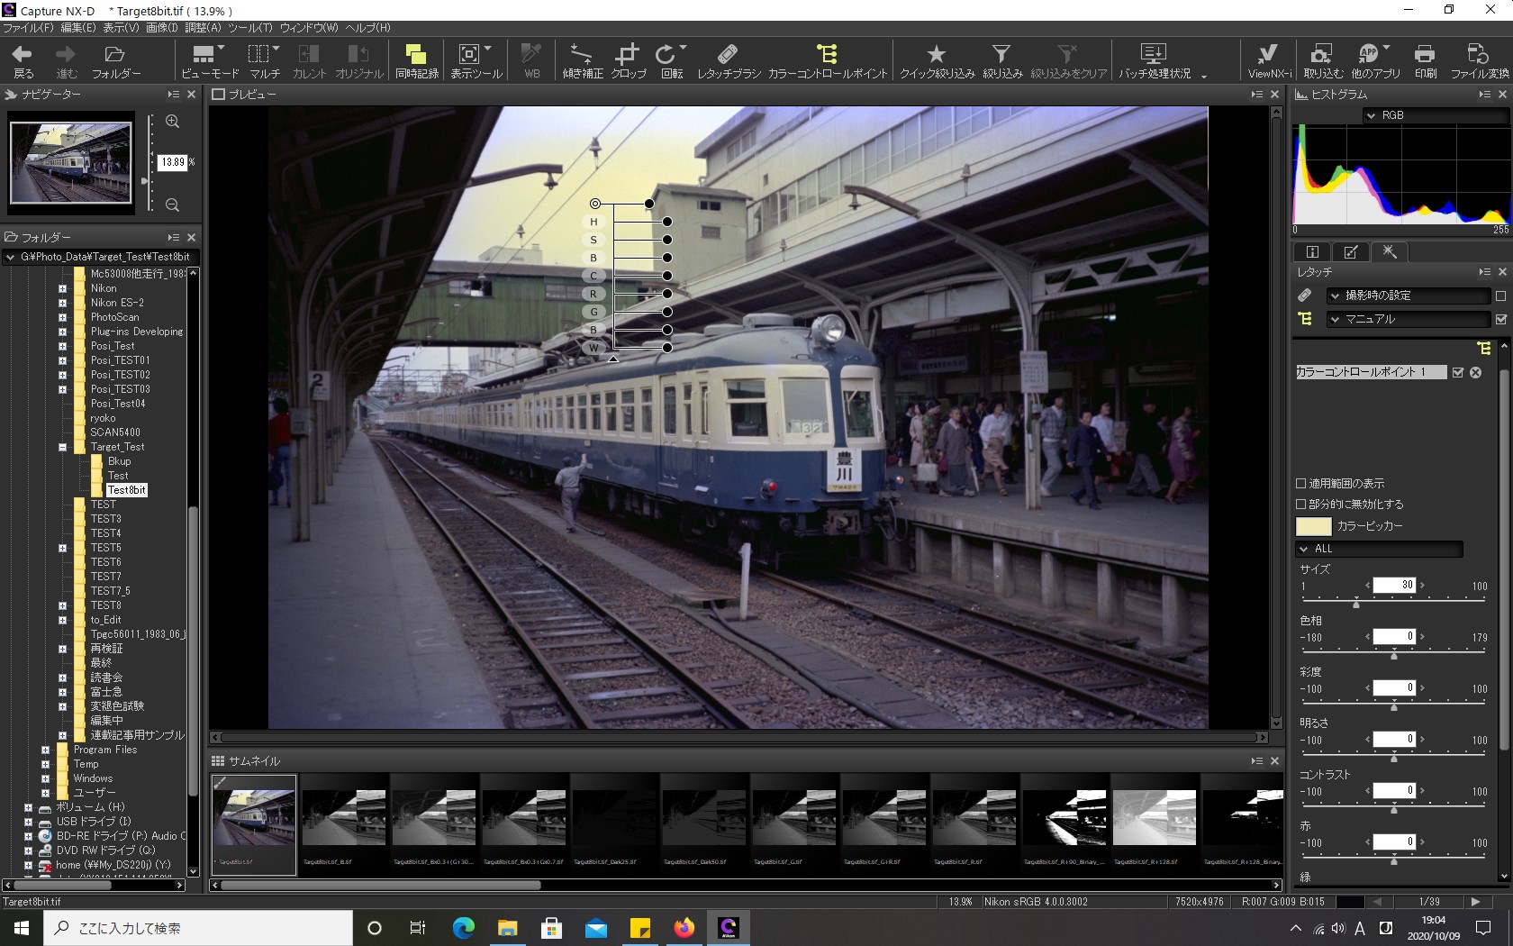
Task: Select the Bkup folder in tree
Action: [x=119, y=461]
